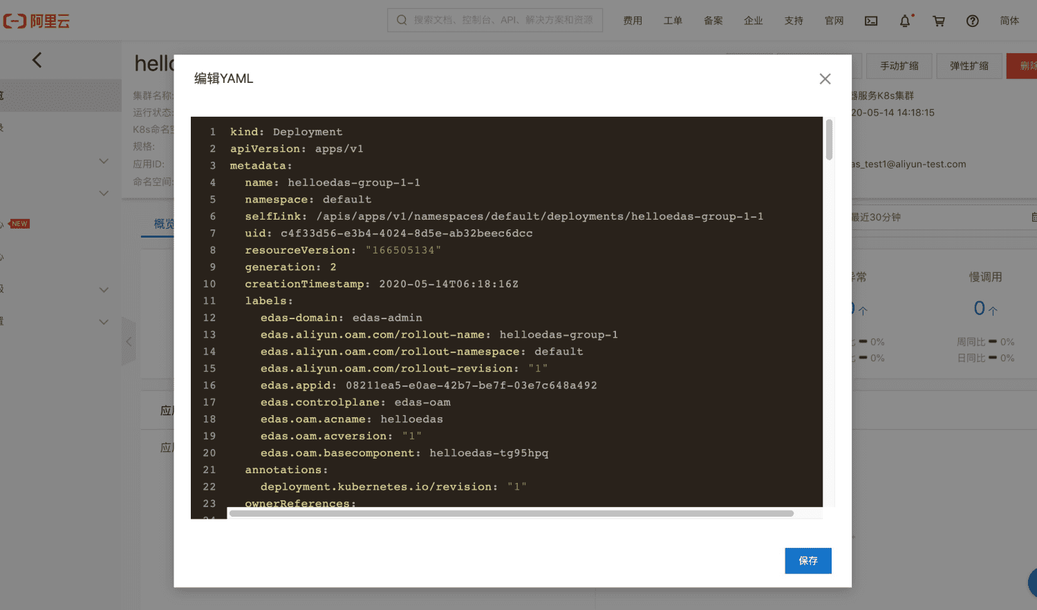
Task: Close the 编辑YAML dialog
Action: point(825,79)
